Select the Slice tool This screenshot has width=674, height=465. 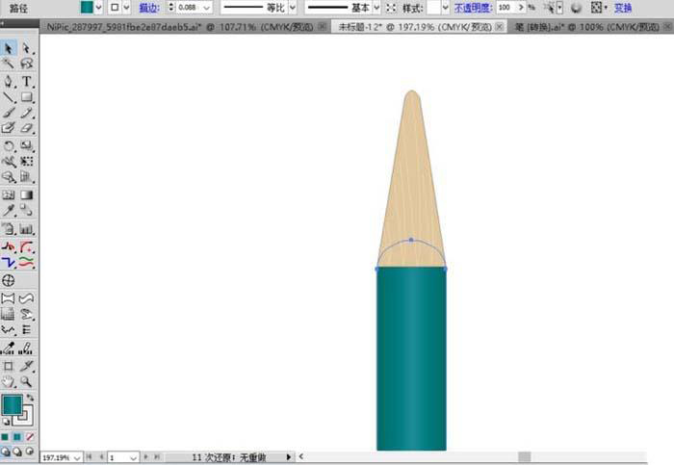(x=27, y=366)
